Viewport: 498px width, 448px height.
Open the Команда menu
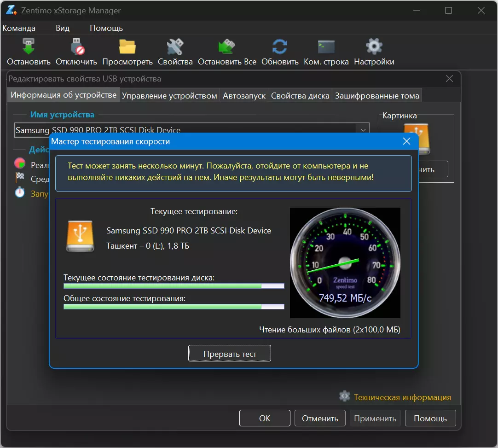point(19,28)
